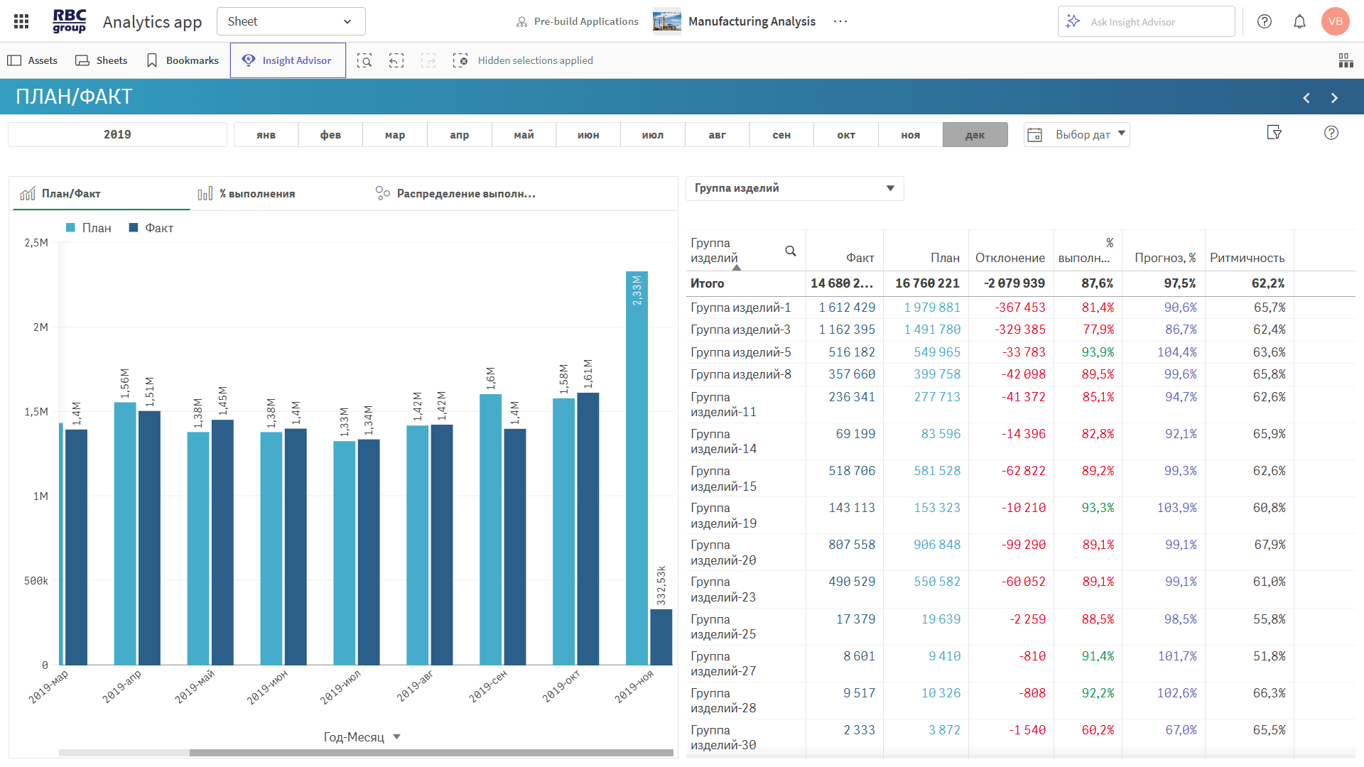
Task: Expand the Выбор дат dropdown
Action: 1077,135
